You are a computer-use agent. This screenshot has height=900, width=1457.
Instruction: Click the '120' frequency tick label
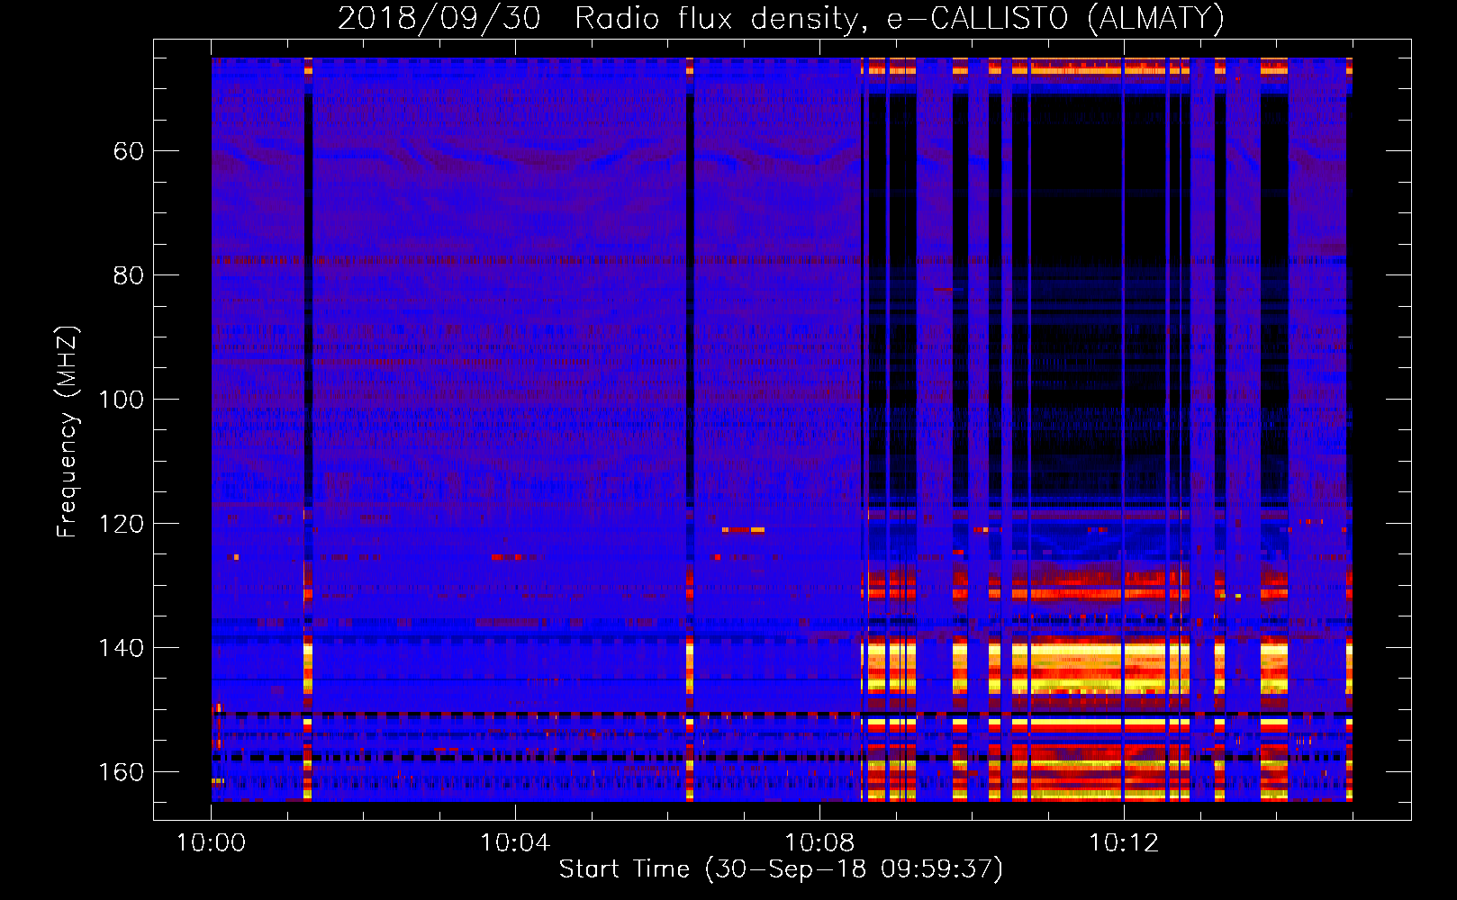tap(121, 524)
